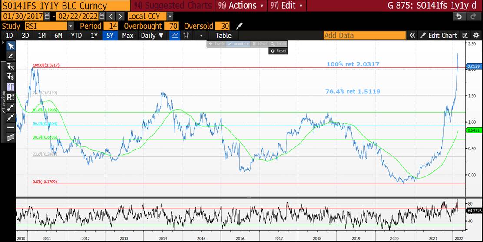Set range to 1Y
The height and width of the screenshot is (242, 483).
click(x=94, y=36)
